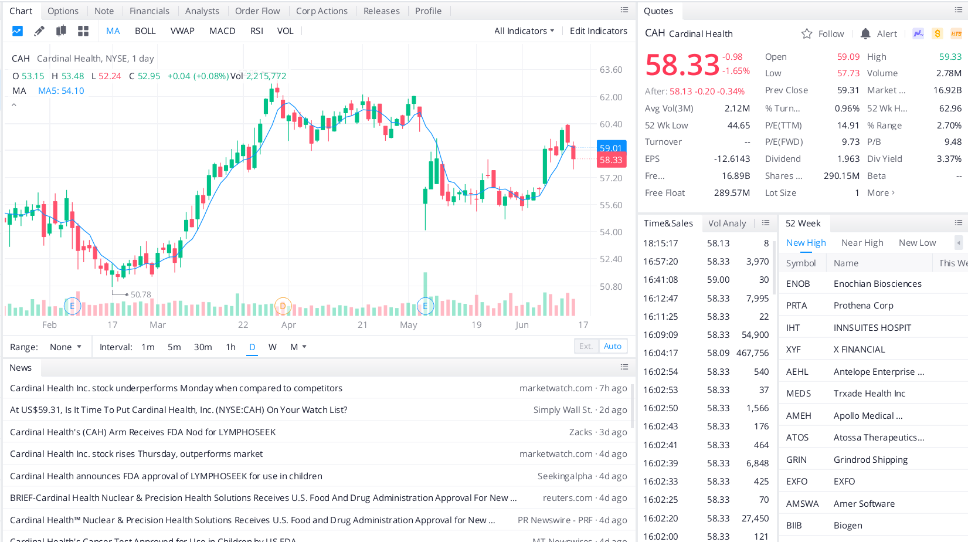This screenshot has width=968, height=542.
Task: Open the multi-chart grid layout icon
Action: point(83,31)
